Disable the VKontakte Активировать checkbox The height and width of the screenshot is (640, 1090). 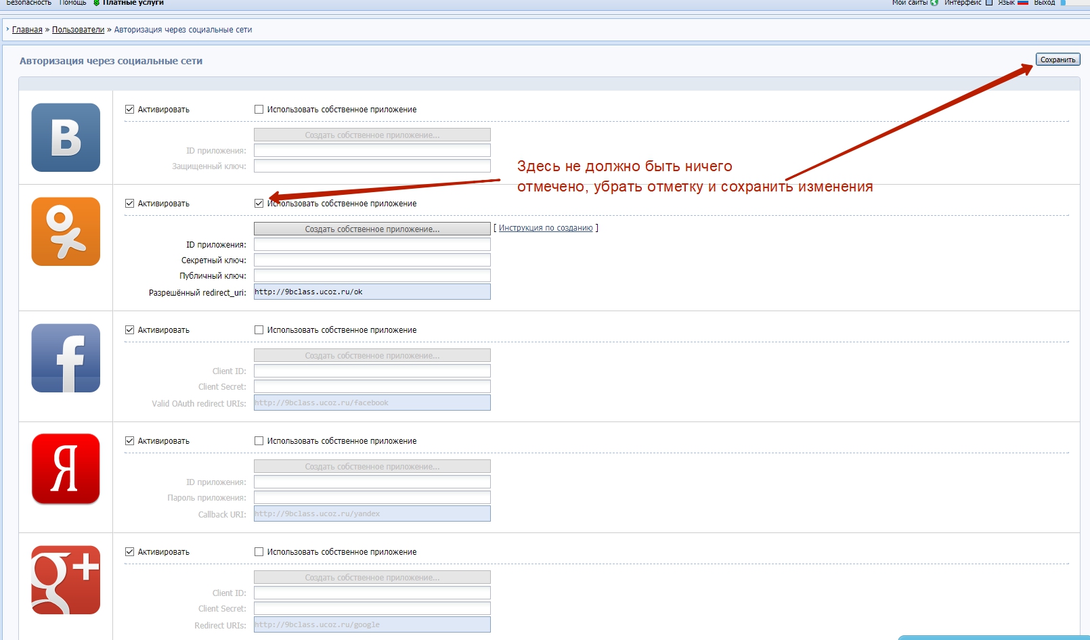click(129, 109)
